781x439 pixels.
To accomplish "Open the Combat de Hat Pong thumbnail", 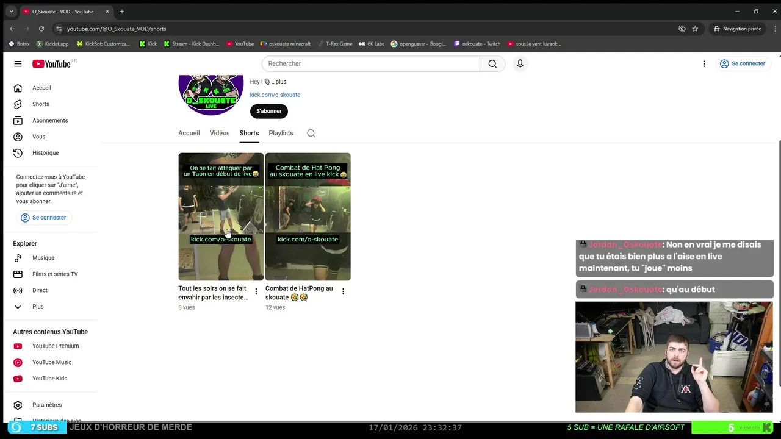I will (x=308, y=216).
